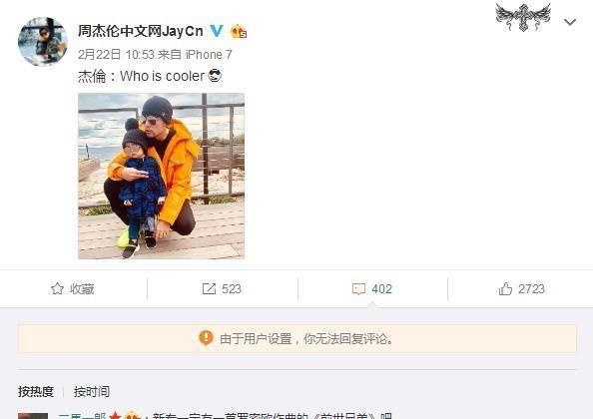This screenshot has height=419, width=593.
Task: Click the 2723 likes count
Action: pos(531,289)
